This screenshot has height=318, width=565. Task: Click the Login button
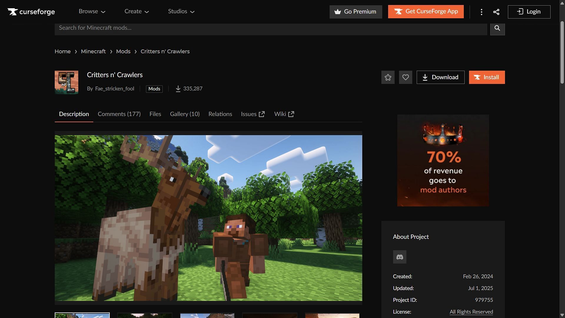[x=529, y=12]
